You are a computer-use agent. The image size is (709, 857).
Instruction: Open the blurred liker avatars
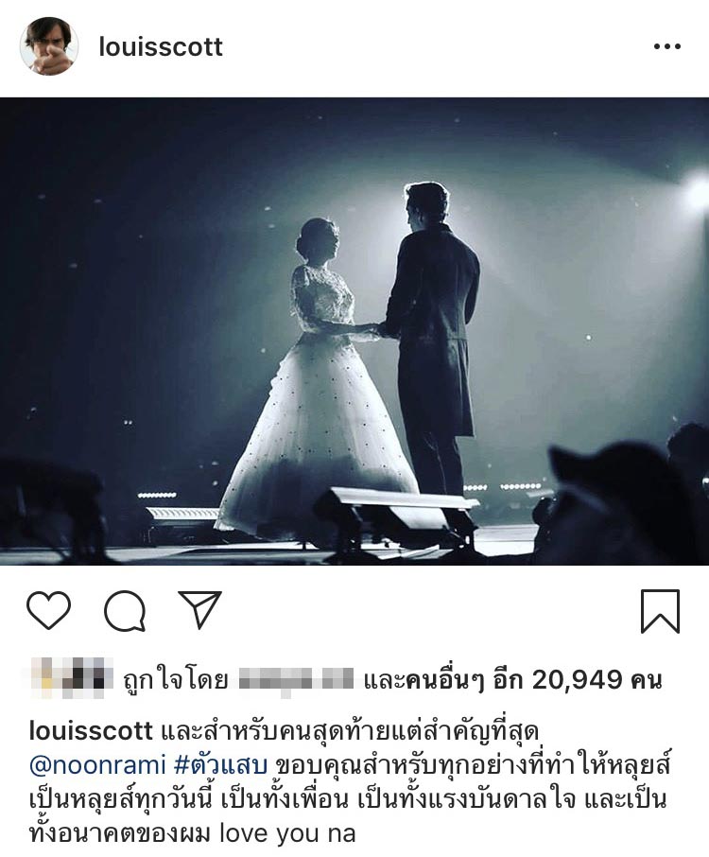69,678
